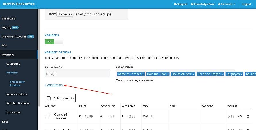Go to Dashboard in the sidebar

[x=9, y=18]
